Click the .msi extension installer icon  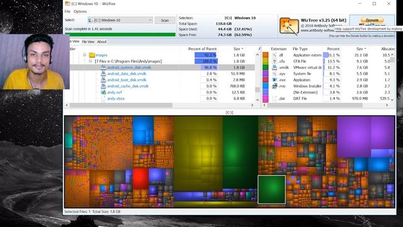click(275, 86)
